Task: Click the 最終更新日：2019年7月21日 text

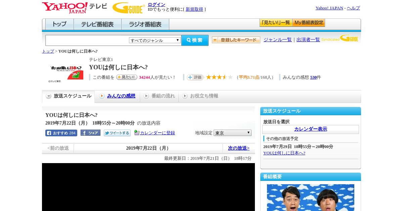Action: [x=208, y=158]
